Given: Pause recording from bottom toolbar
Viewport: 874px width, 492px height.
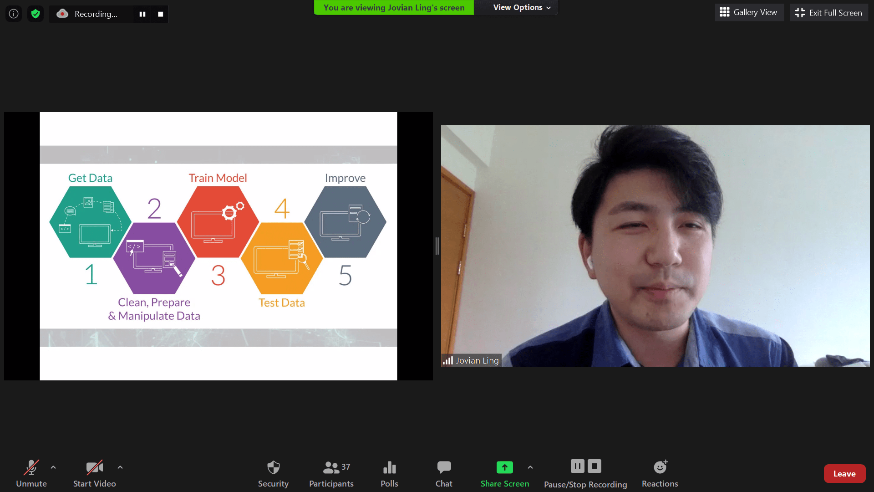Looking at the screenshot, I should (577, 466).
